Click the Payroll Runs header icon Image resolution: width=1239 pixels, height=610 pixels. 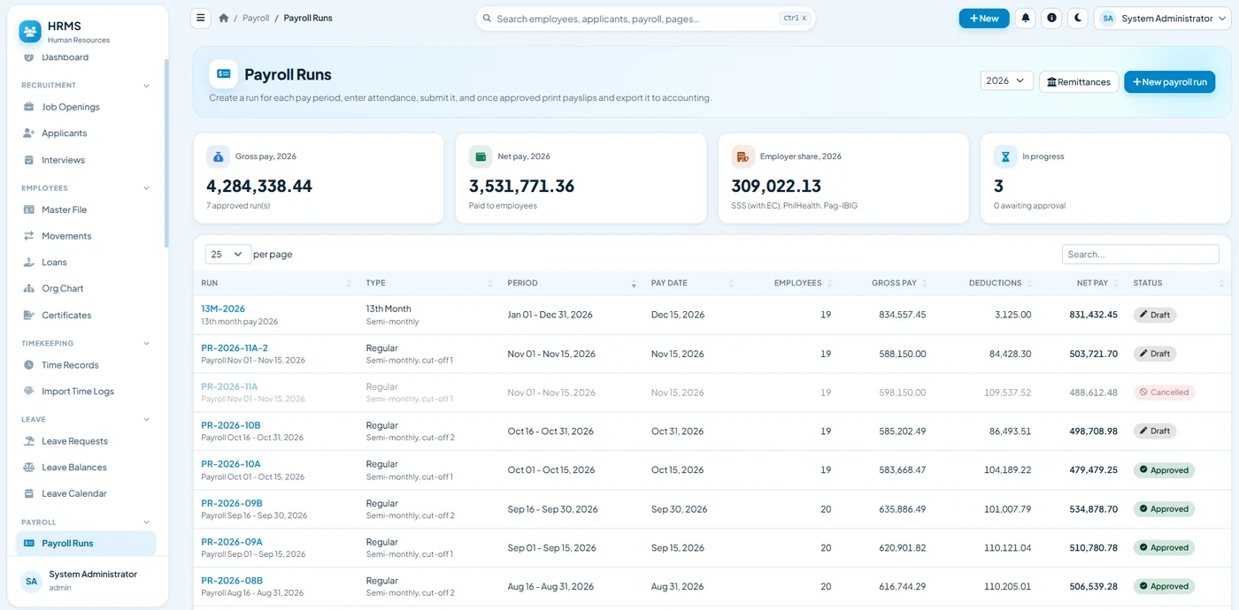pos(223,74)
